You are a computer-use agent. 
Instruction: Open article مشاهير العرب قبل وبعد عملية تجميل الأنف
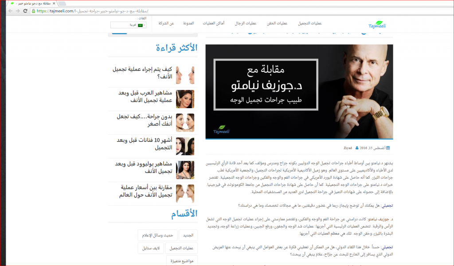[145, 96]
